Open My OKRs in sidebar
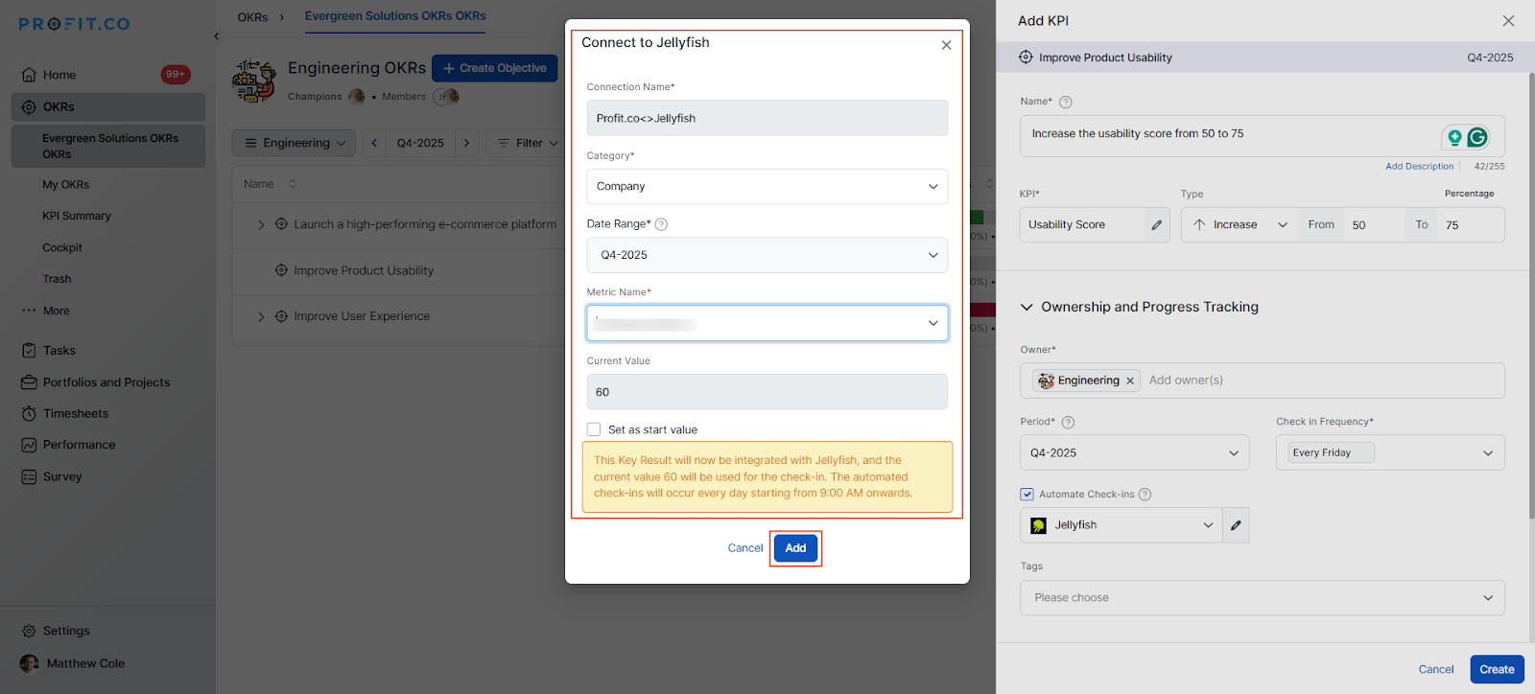This screenshot has height=694, width=1535. click(x=65, y=185)
